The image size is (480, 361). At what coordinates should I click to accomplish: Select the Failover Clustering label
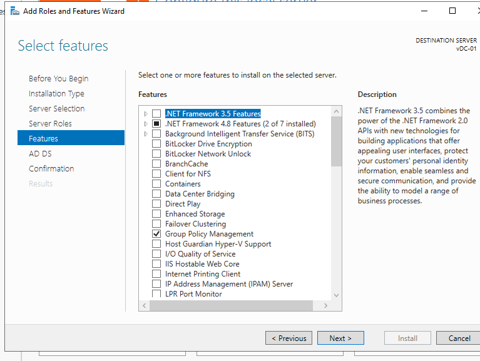pyautogui.click(x=195, y=224)
